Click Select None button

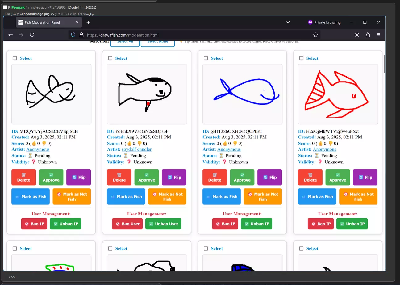[158, 43]
